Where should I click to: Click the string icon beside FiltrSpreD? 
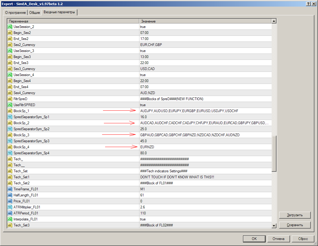(x=10, y=99)
